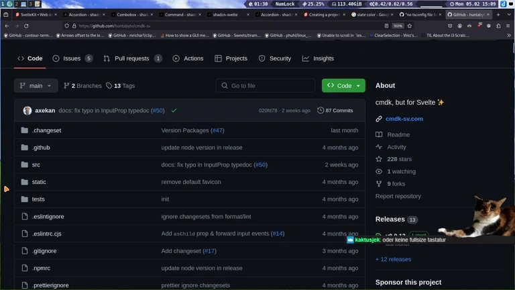
Task: Click the watching eye icon
Action: point(379,171)
